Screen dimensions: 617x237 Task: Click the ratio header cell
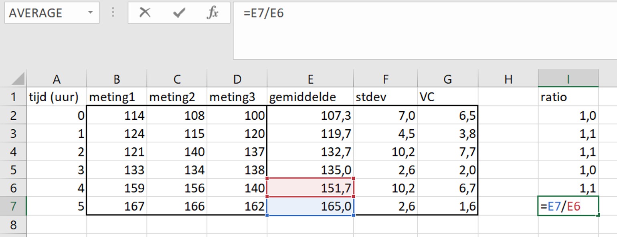click(x=568, y=97)
